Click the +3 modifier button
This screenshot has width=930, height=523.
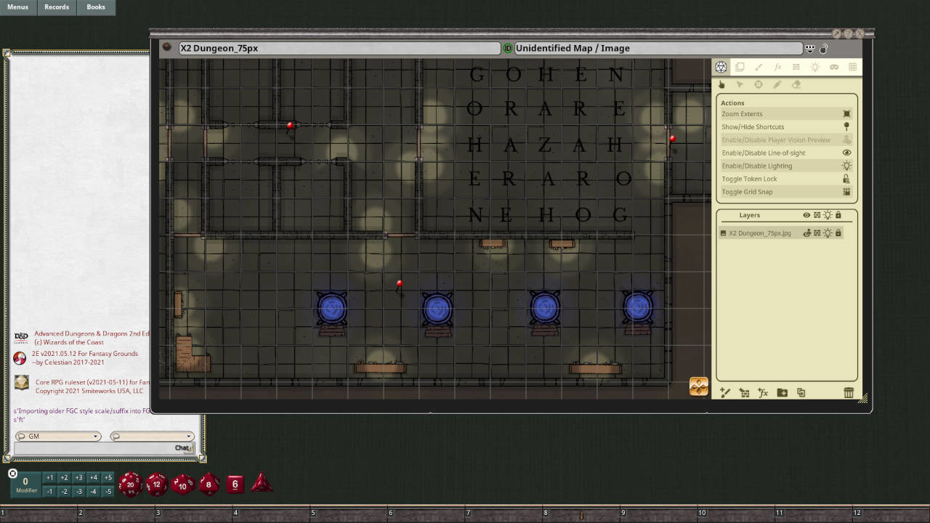click(x=78, y=477)
